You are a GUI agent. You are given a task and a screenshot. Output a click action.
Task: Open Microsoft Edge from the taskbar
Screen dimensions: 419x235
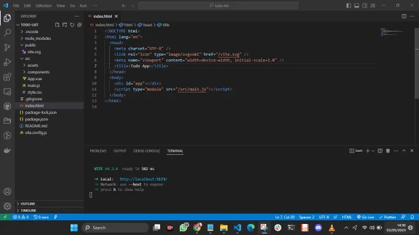pos(251,228)
